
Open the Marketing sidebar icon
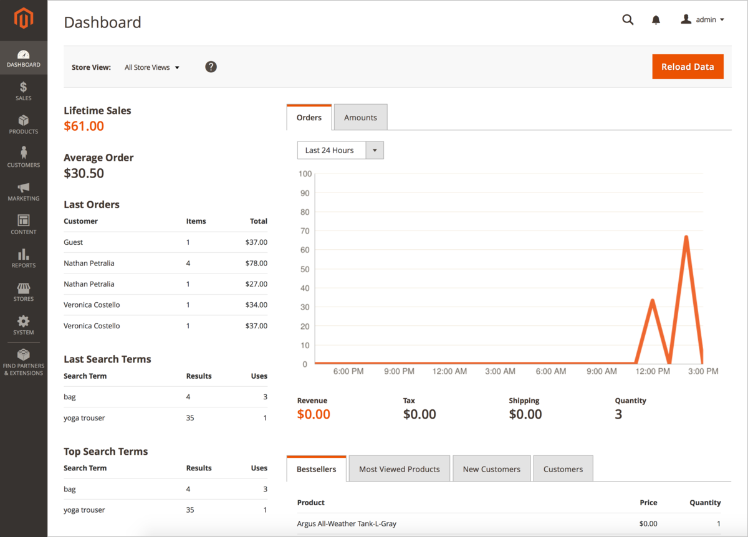[x=23, y=189]
